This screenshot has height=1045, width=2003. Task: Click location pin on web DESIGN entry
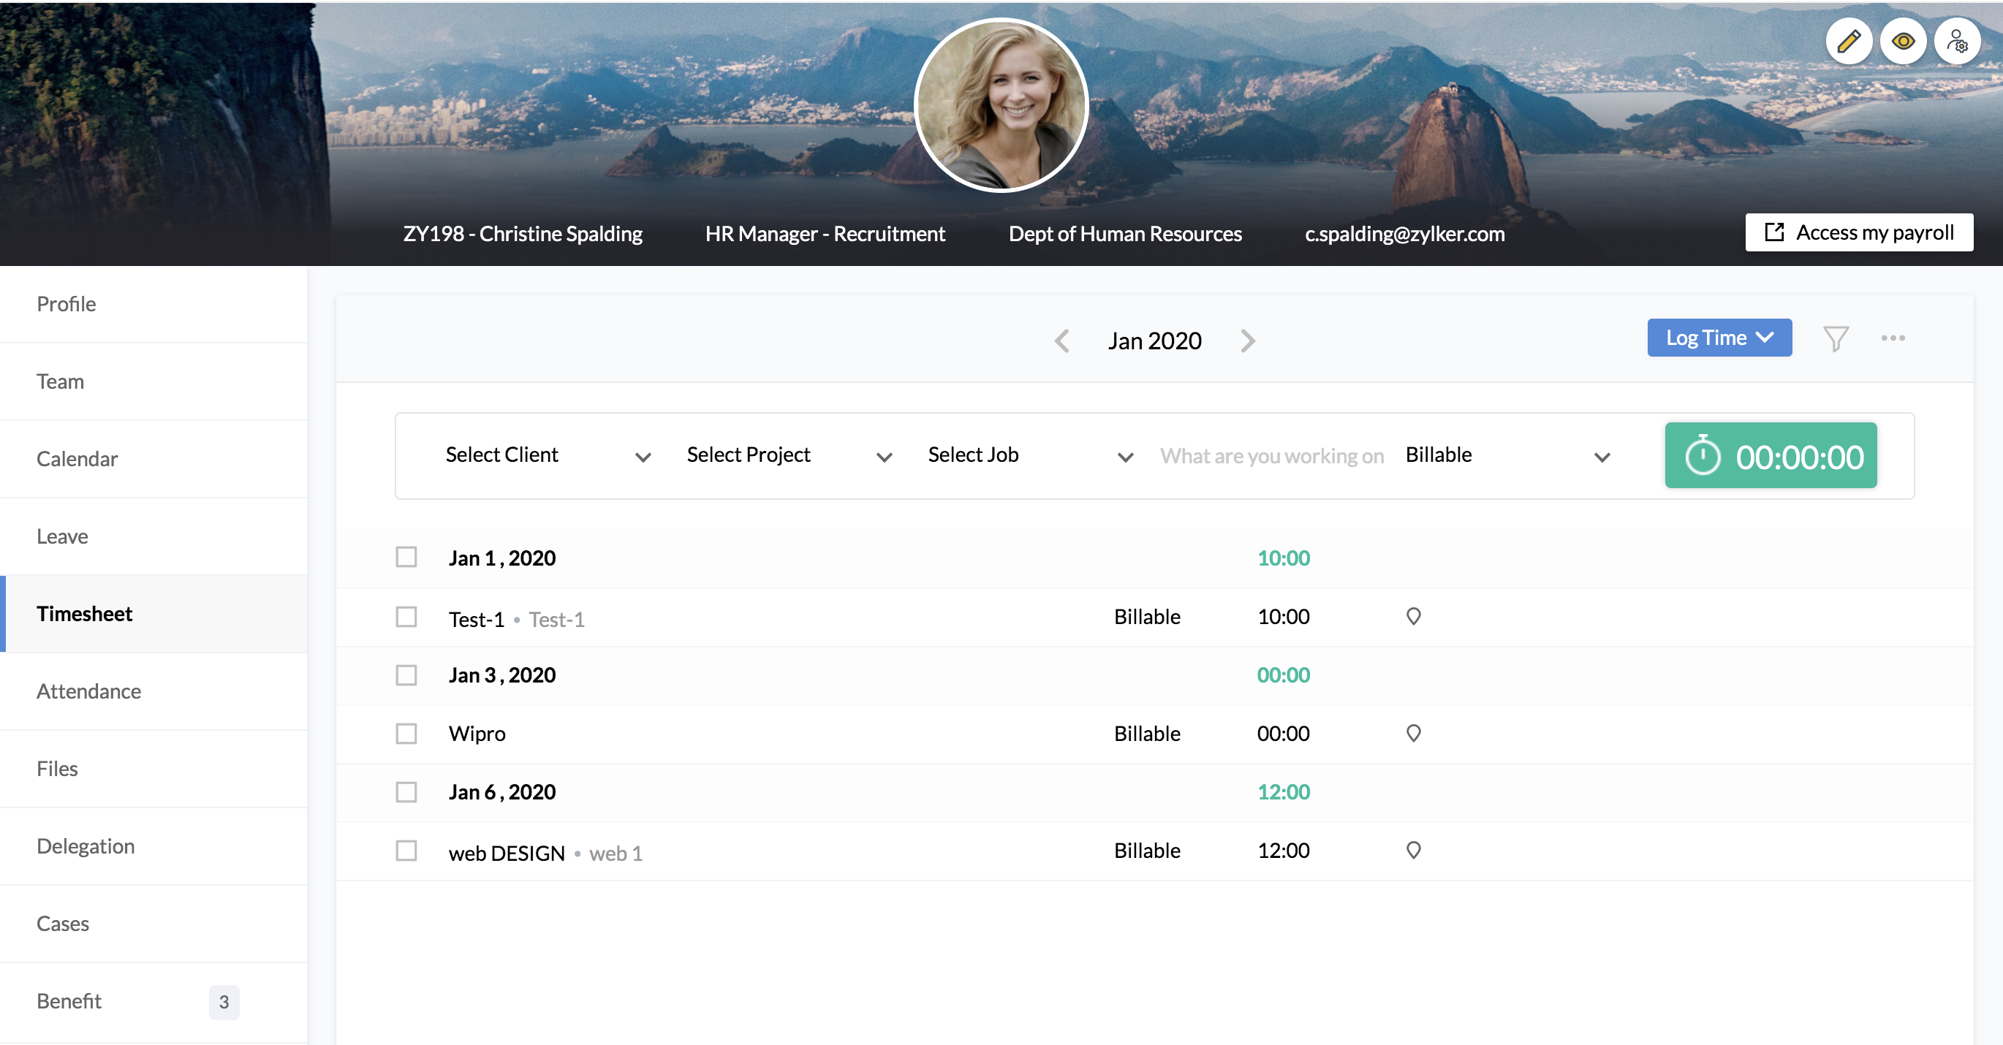pyautogui.click(x=1413, y=850)
